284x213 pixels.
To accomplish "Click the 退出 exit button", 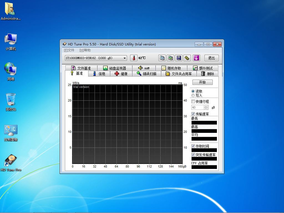I will [x=212, y=58].
